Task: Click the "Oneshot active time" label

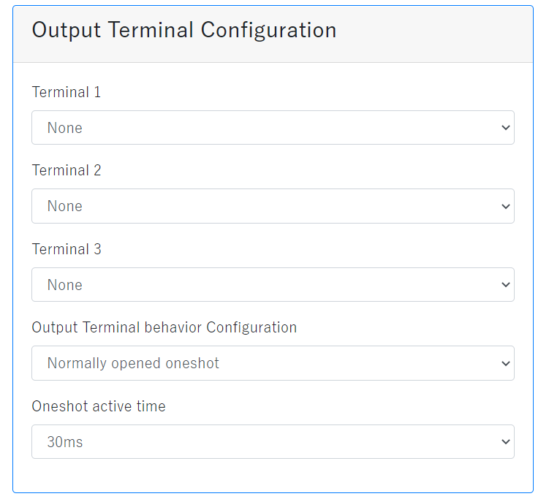Action: [x=99, y=406]
